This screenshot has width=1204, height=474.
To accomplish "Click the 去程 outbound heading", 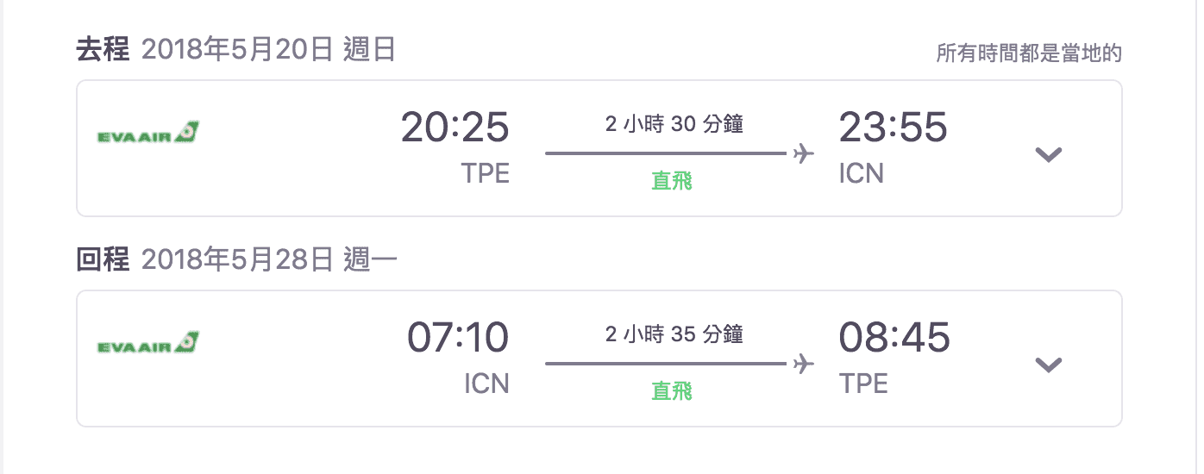I will tap(103, 50).
